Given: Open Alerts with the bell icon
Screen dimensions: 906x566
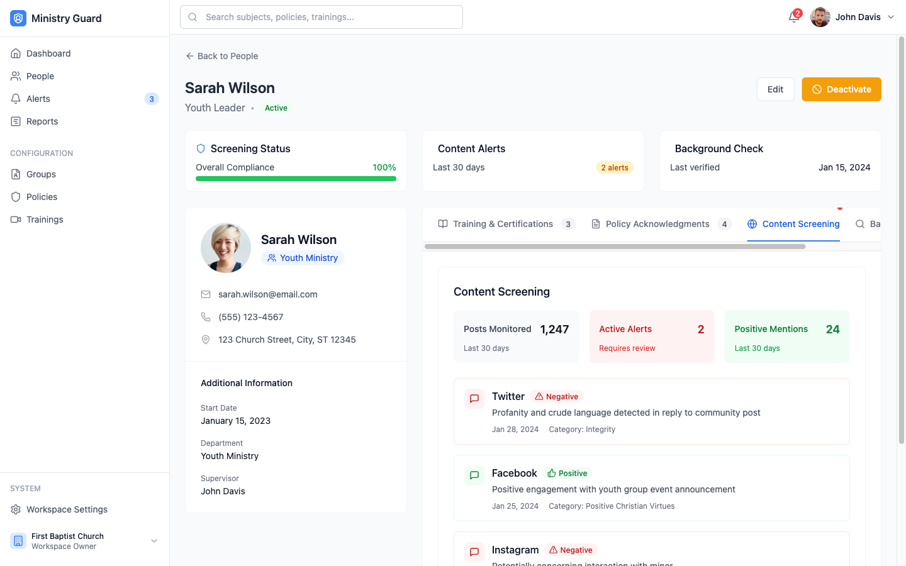Looking at the screenshot, I should click(x=15, y=98).
